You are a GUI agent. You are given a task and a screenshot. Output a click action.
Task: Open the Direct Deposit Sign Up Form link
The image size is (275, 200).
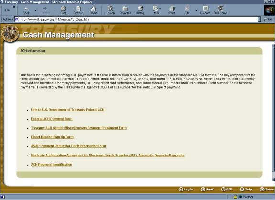click(52, 137)
